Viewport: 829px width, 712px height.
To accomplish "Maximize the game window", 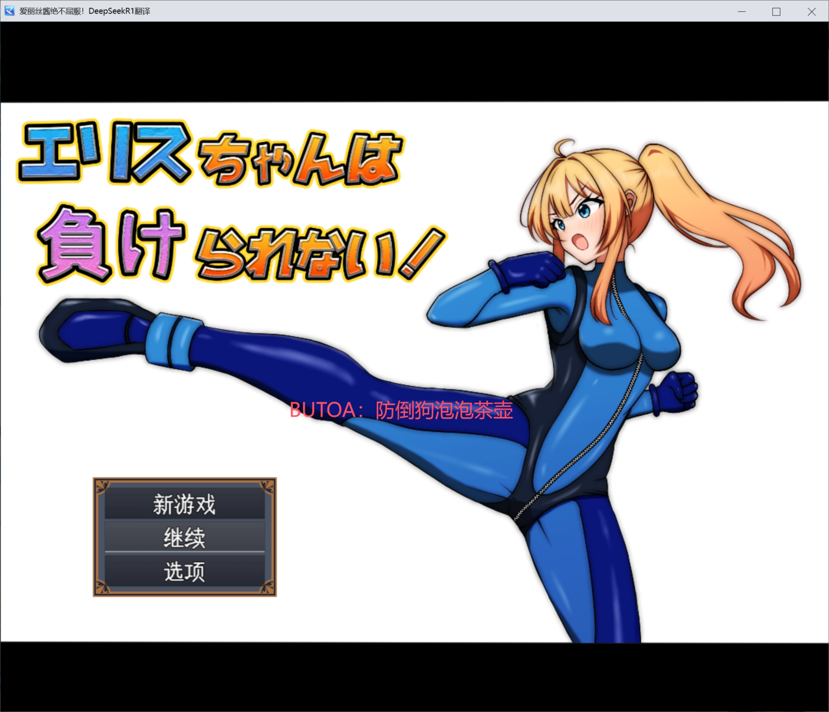I will tap(776, 12).
